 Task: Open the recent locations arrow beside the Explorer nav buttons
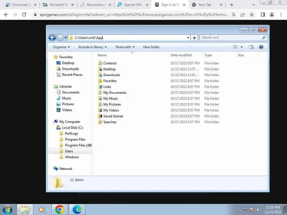[66, 38]
